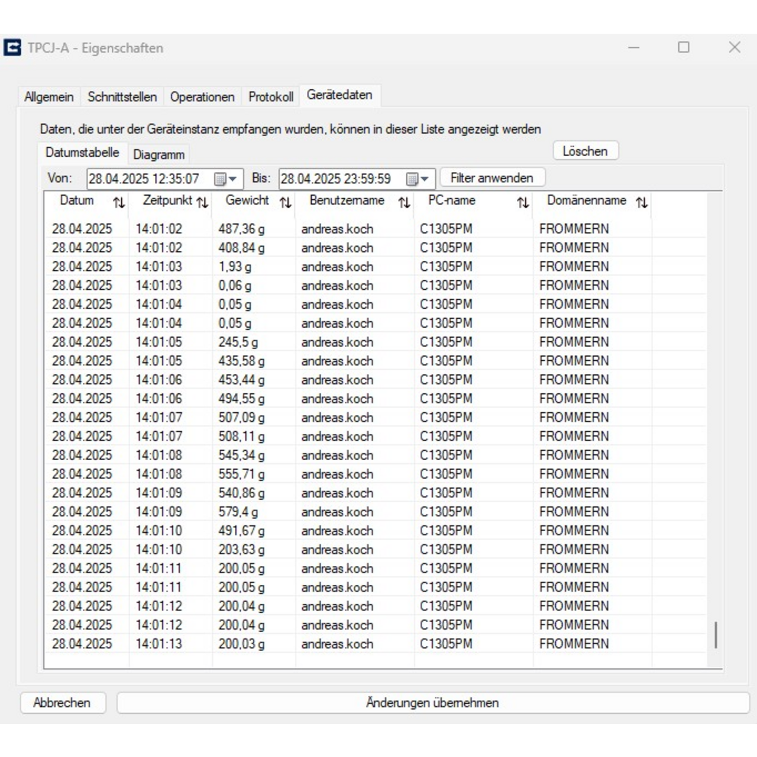Screen dimensions: 757x757
Task: Open the Bis date dropdown arrow
Action: point(425,179)
